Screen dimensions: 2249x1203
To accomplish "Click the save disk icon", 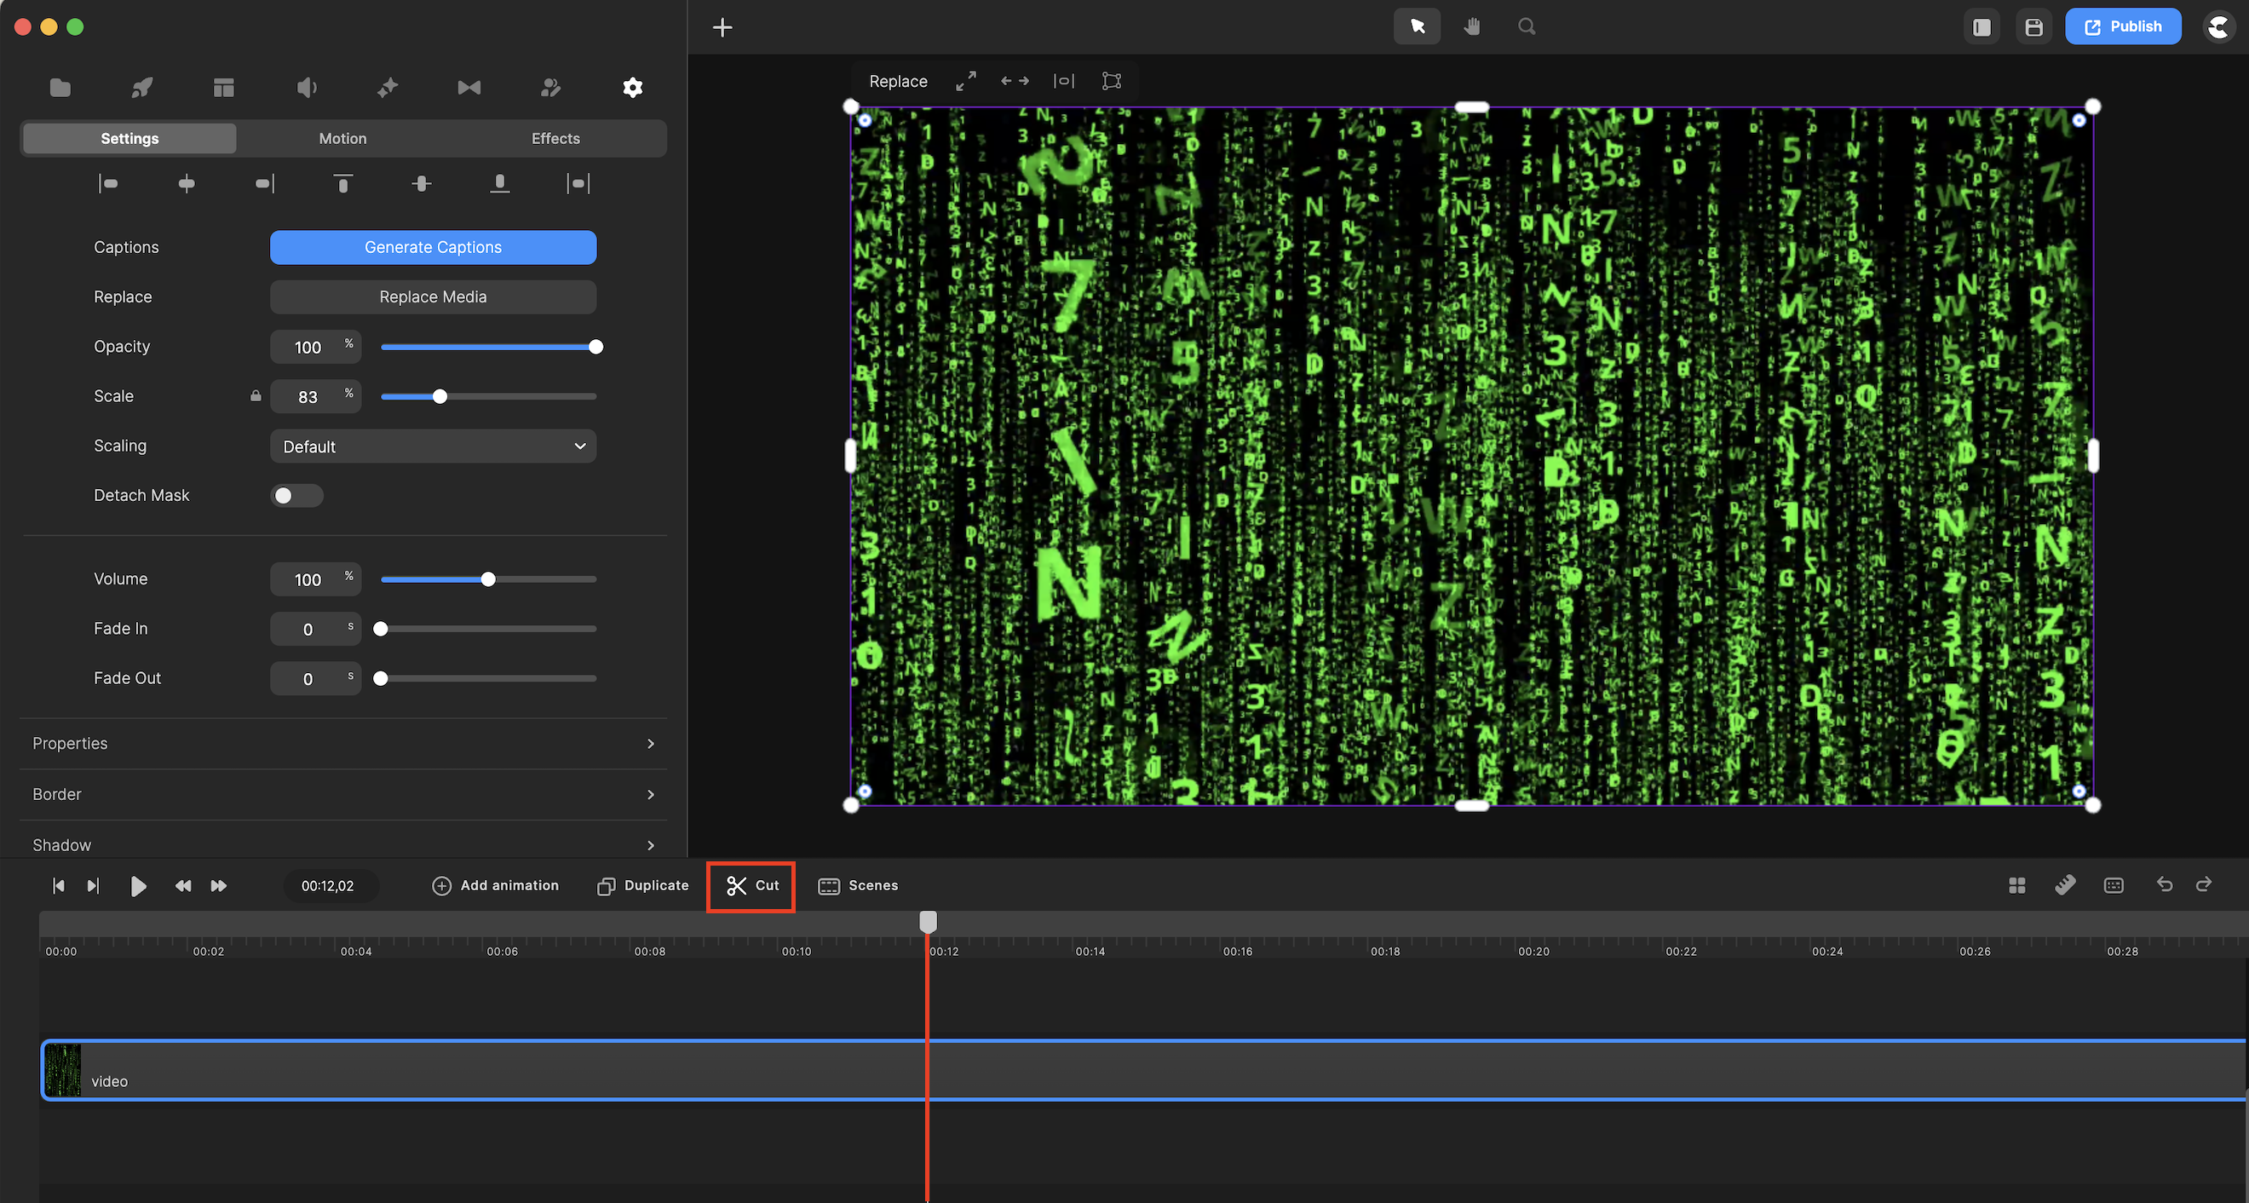I will pos(2034,27).
